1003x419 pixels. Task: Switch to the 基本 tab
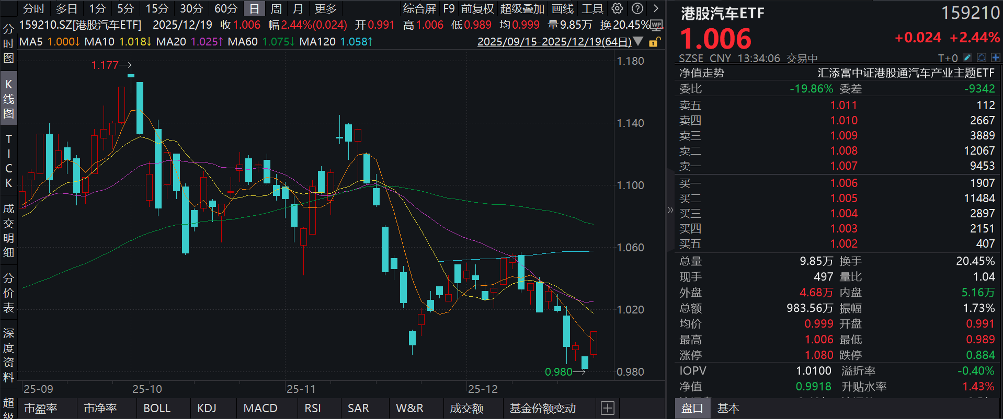pyautogui.click(x=728, y=408)
